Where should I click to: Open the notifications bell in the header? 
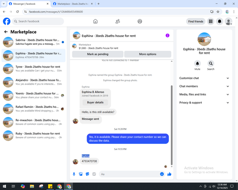point(219,21)
